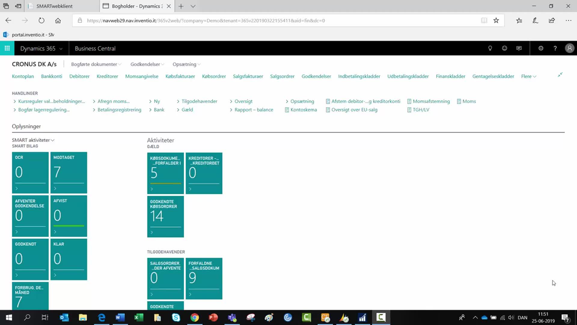Open the KLAR tile
577x325 pixels.
[x=69, y=259]
